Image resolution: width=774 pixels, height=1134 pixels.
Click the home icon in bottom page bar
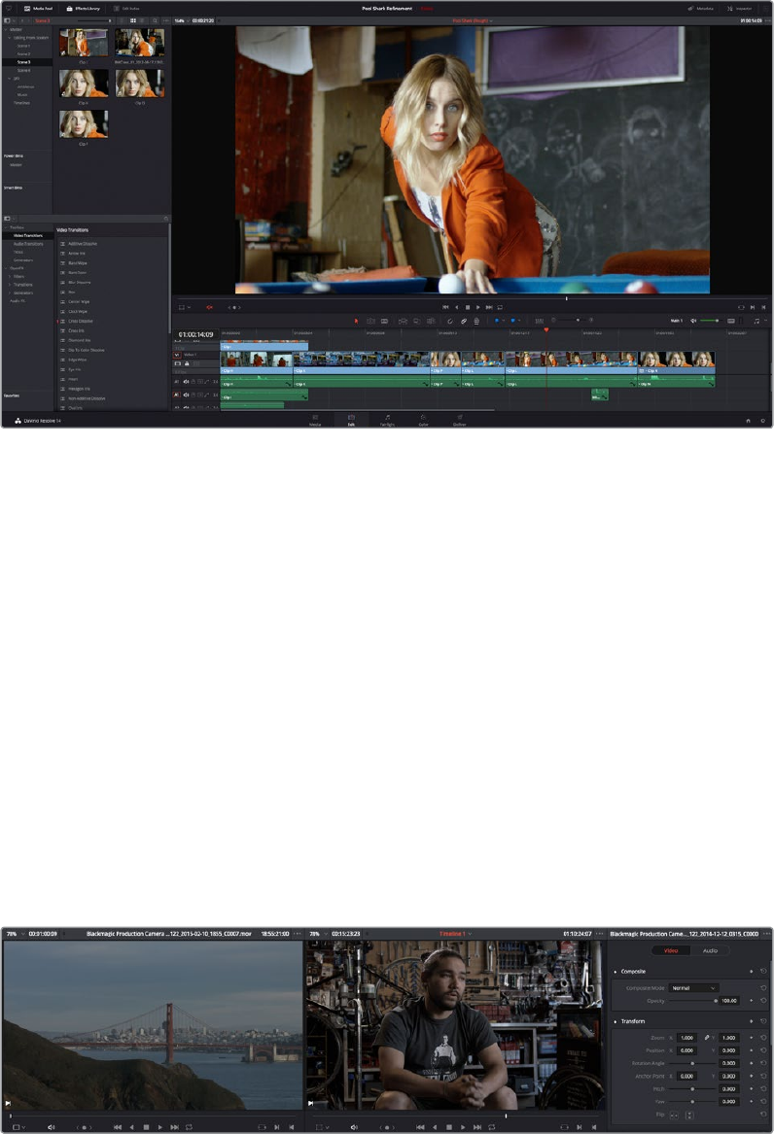tap(748, 421)
